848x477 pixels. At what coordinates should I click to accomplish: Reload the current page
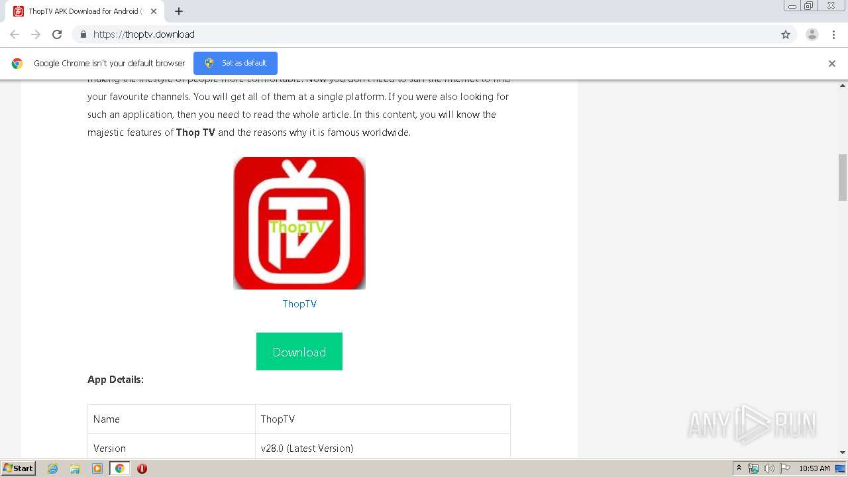pos(57,34)
